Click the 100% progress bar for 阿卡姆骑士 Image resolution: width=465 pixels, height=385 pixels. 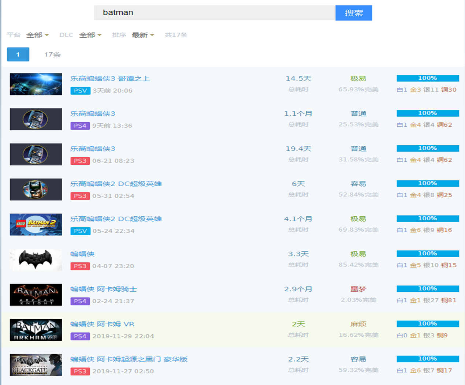tap(428, 289)
